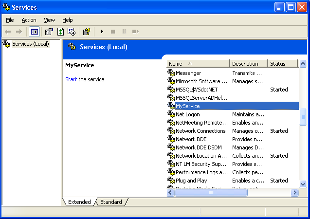Screen dimensions: 310x219
Task: Click the Export List toolbar icon
Action: 72,32
